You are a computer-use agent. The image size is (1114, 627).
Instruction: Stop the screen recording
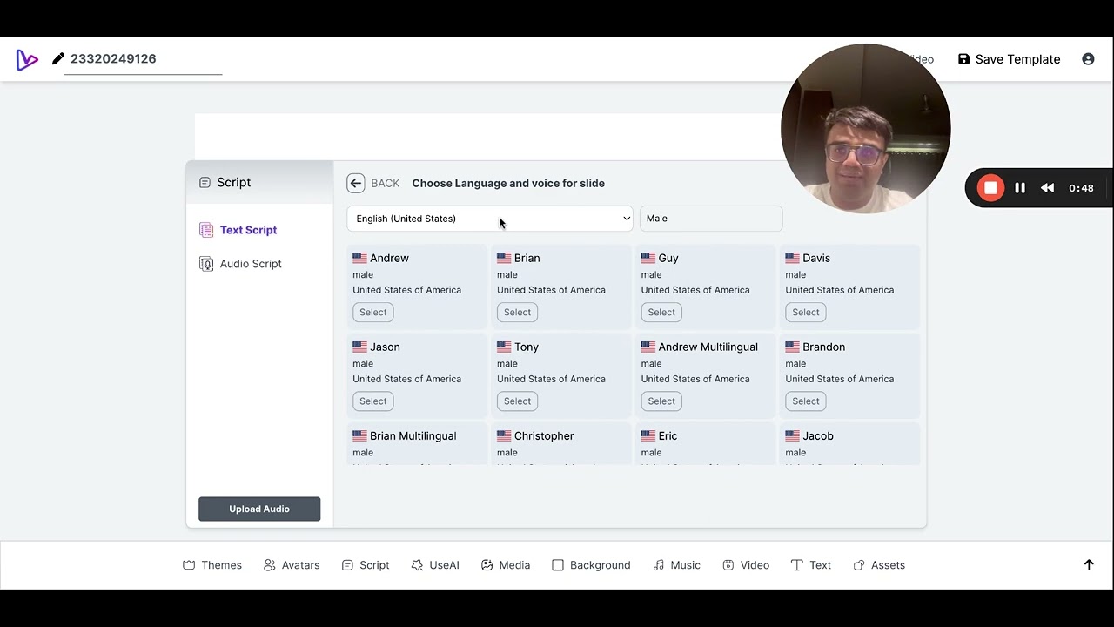click(990, 188)
